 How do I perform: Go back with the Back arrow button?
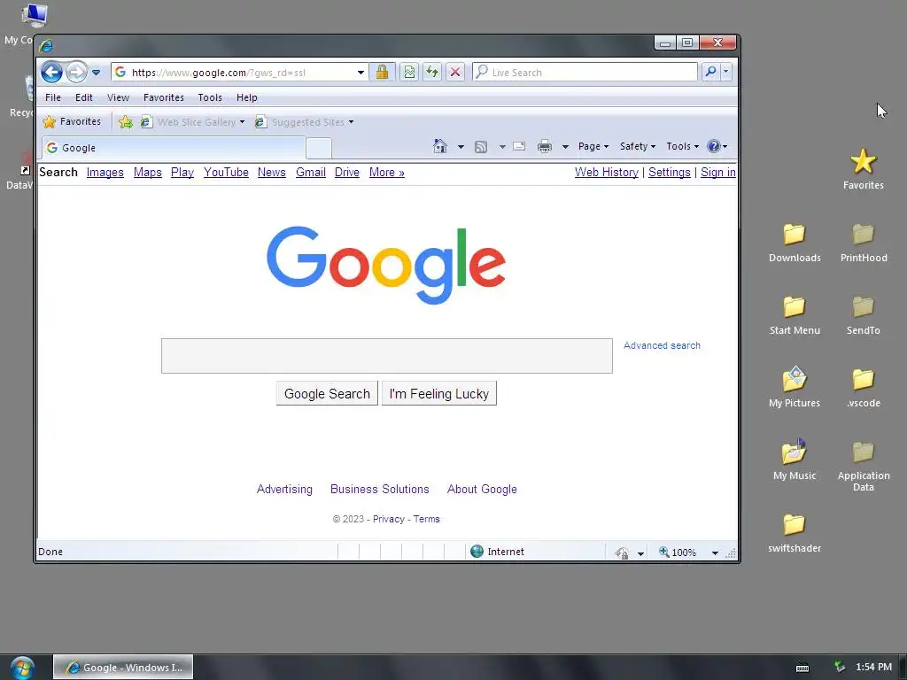pyautogui.click(x=51, y=73)
